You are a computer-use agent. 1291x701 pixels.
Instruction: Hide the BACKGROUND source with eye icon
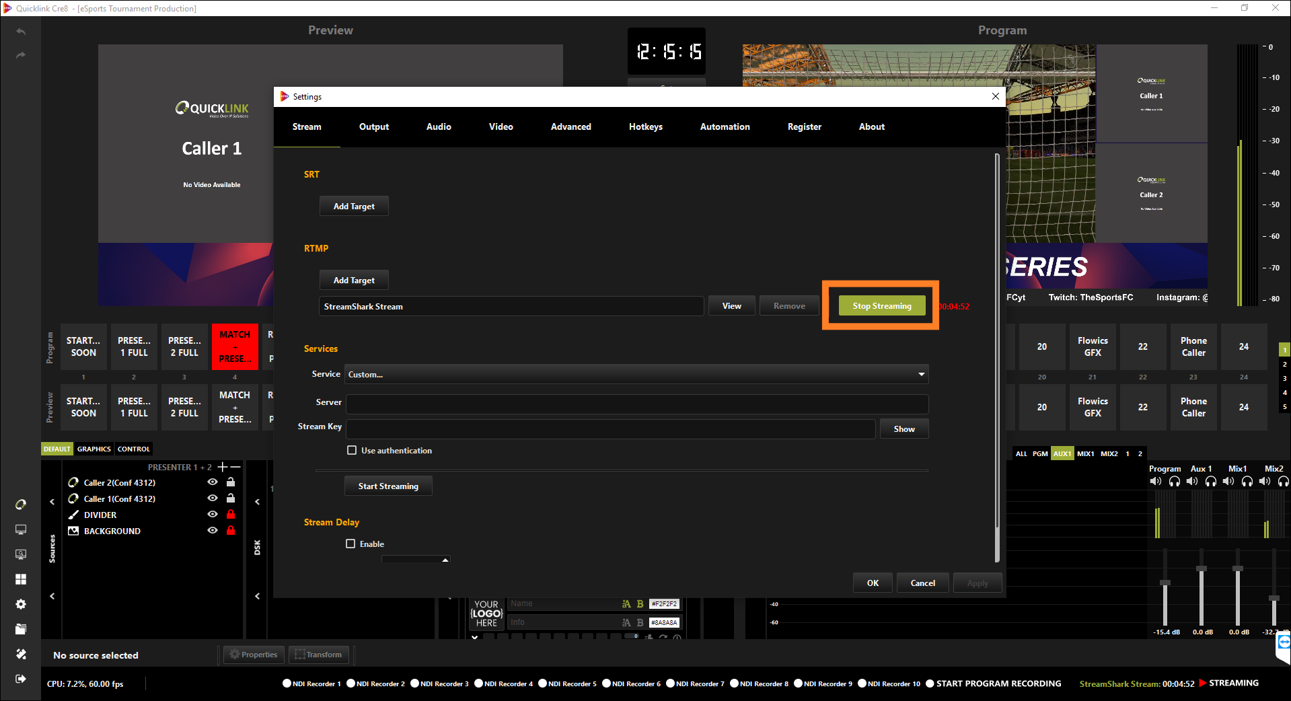213,531
